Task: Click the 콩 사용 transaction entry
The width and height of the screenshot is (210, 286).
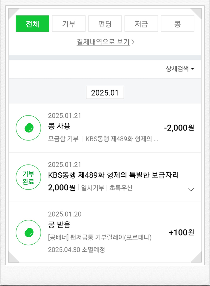Action: point(59,126)
